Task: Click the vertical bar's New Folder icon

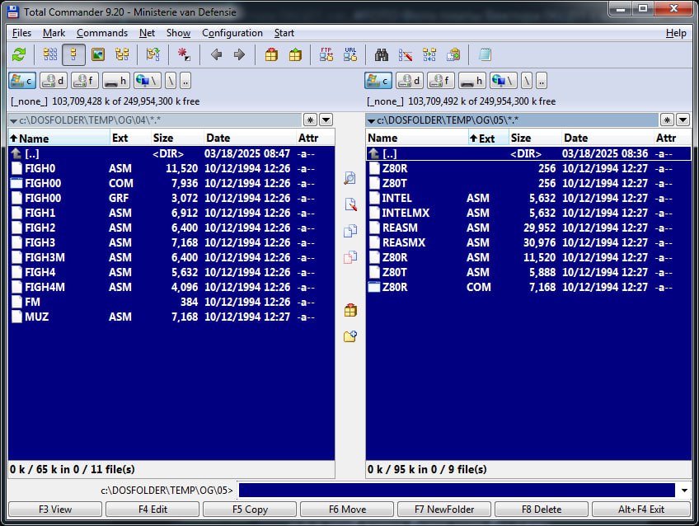Action: [x=350, y=336]
